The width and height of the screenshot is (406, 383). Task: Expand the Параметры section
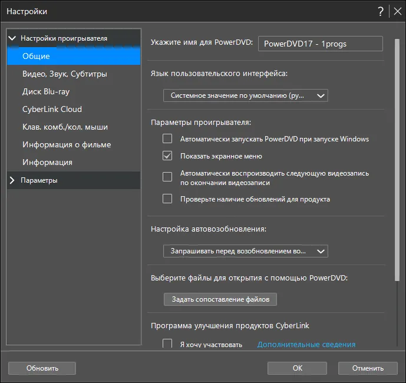coord(12,180)
